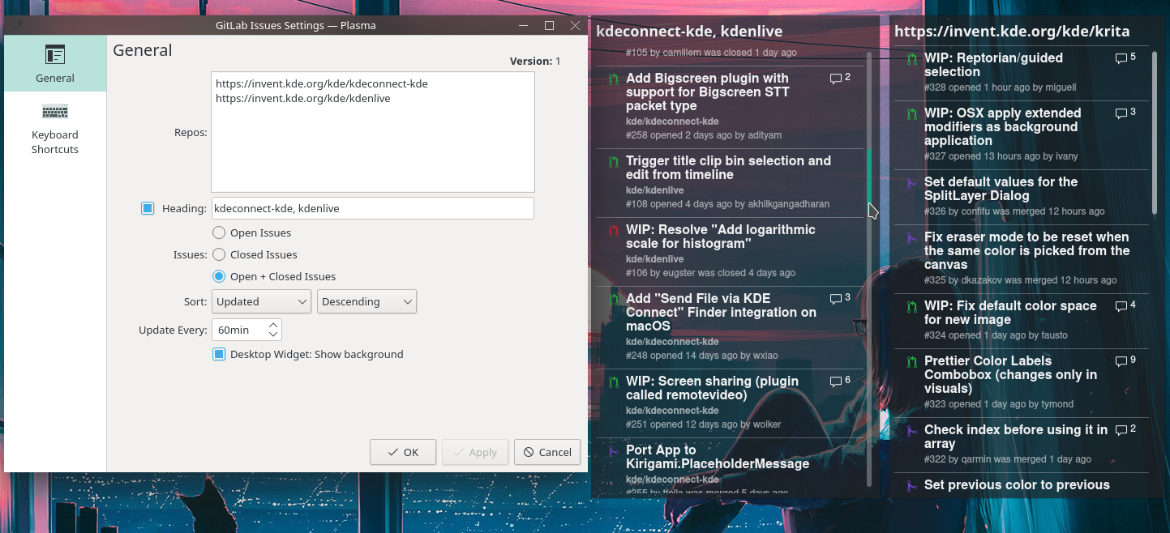Image resolution: width=1170 pixels, height=533 pixels.
Task: Maximize the GitLab Issues Settings dialog
Action: click(549, 25)
